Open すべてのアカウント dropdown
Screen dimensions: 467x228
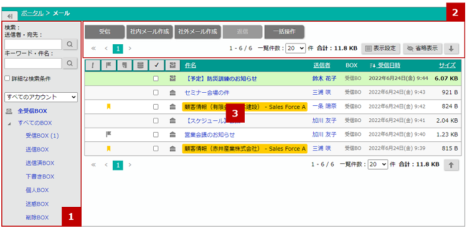click(x=41, y=97)
